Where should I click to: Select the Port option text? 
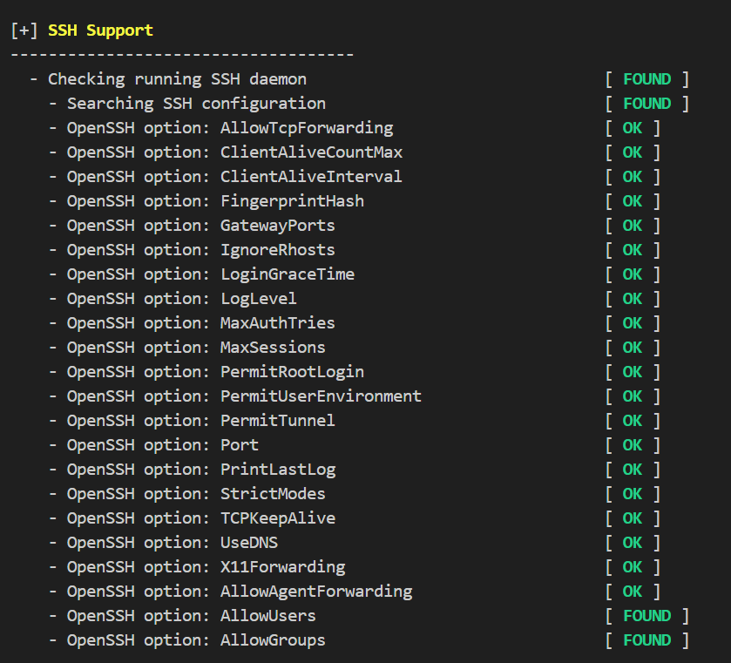click(x=240, y=445)
